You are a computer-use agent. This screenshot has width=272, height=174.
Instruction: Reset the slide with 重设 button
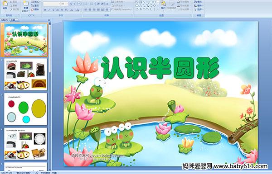tap(35, 5)
